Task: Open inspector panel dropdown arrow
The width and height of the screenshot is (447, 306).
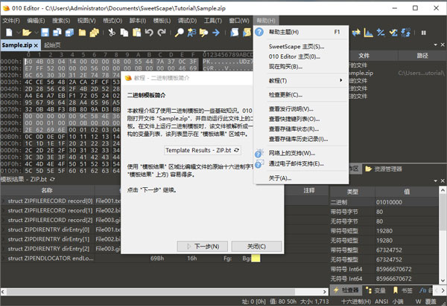Action: point(435,180)
